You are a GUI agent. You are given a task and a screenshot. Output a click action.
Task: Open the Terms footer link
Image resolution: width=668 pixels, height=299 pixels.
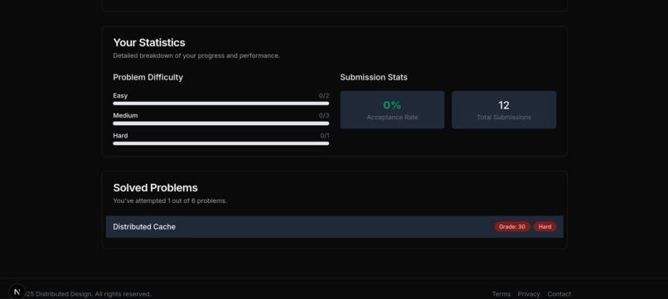tap(501, 294)
